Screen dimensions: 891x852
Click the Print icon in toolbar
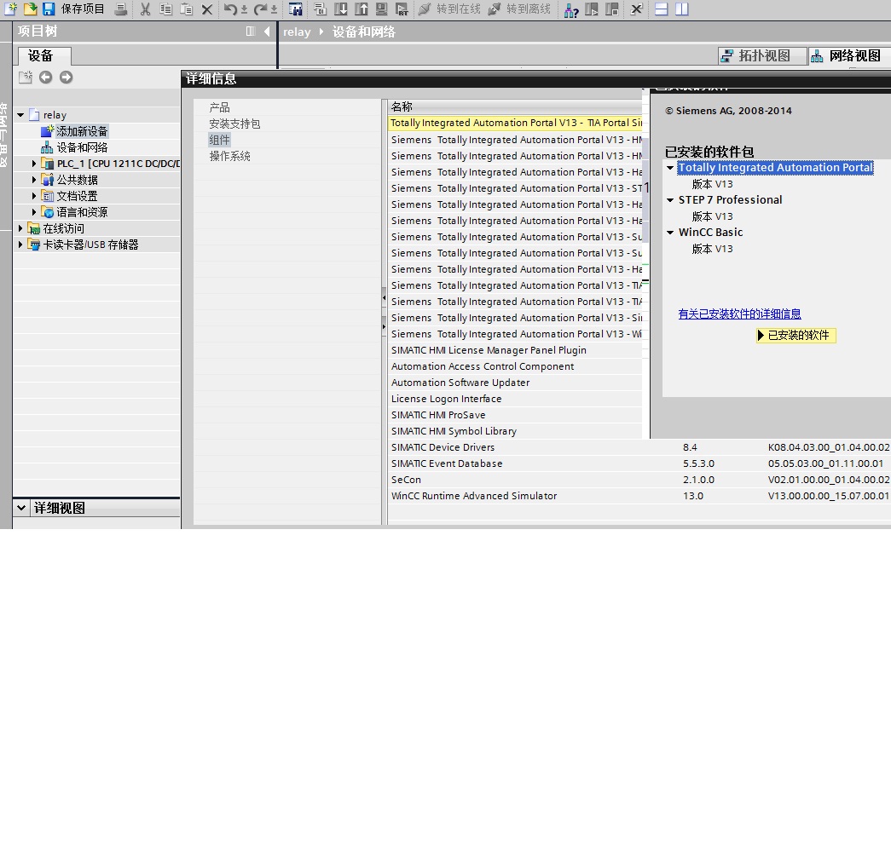tap(120, 9)
